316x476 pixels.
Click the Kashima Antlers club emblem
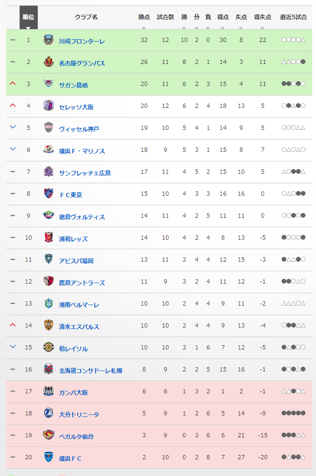[x=49, y=281]
